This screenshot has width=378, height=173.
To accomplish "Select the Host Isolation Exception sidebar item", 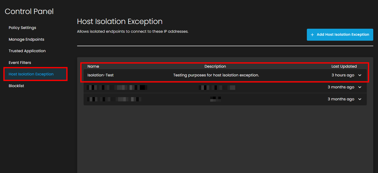I will (x=31, y=74).
